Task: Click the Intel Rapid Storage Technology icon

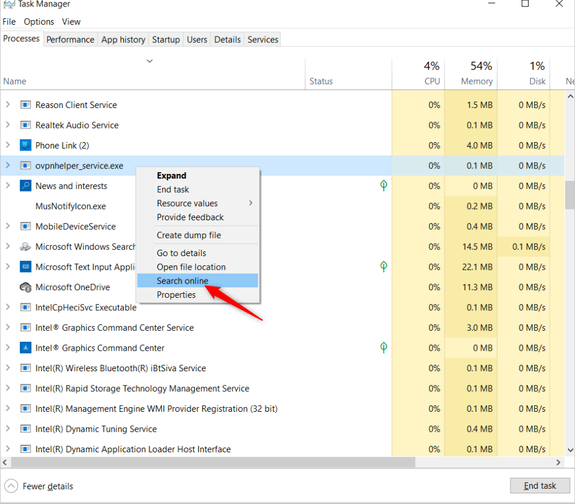Action: tap(25, 388)
